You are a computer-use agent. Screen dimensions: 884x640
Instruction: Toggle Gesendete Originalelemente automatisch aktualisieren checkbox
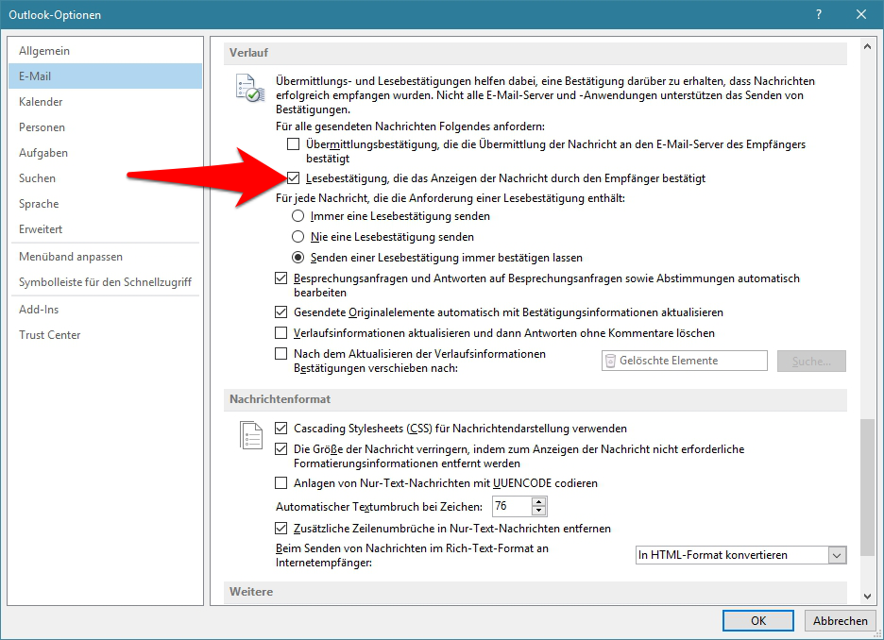tap(280, 312)
